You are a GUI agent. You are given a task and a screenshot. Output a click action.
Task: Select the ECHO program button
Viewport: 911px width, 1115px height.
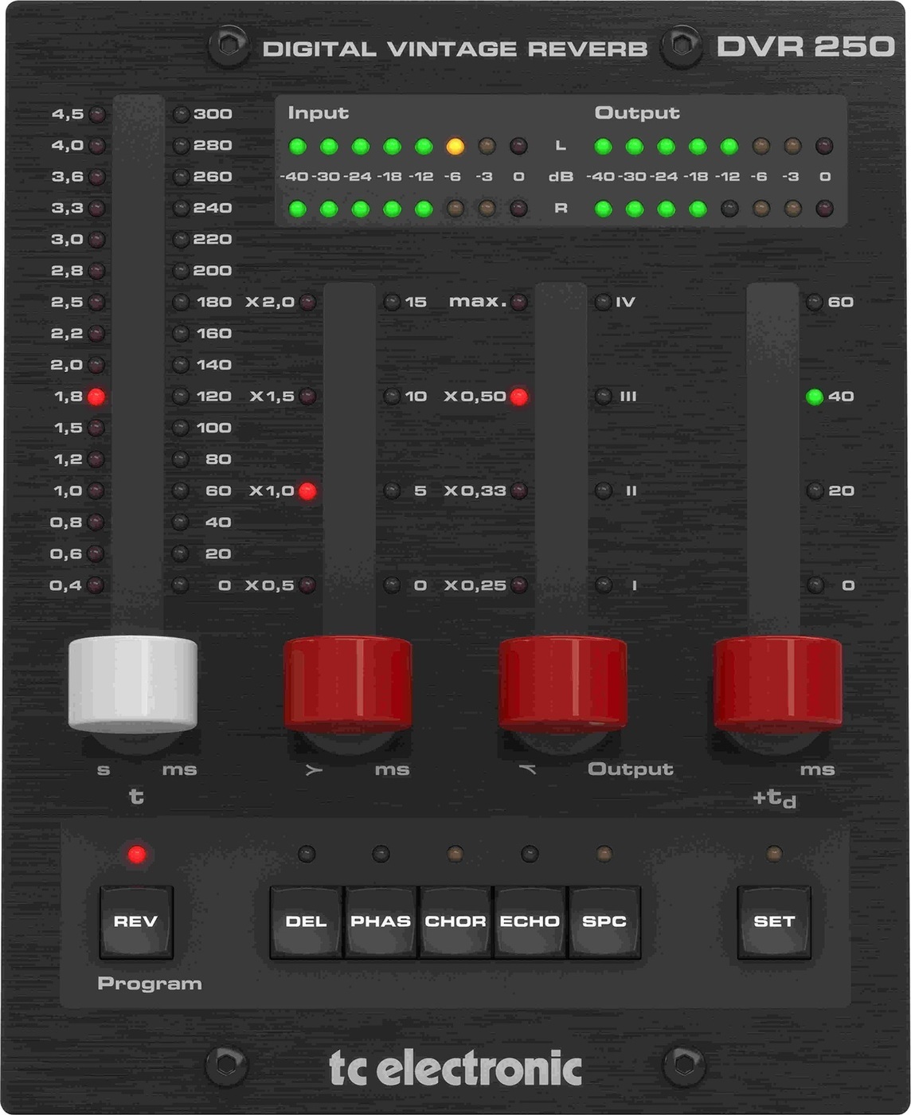click(x=530, y=921)
